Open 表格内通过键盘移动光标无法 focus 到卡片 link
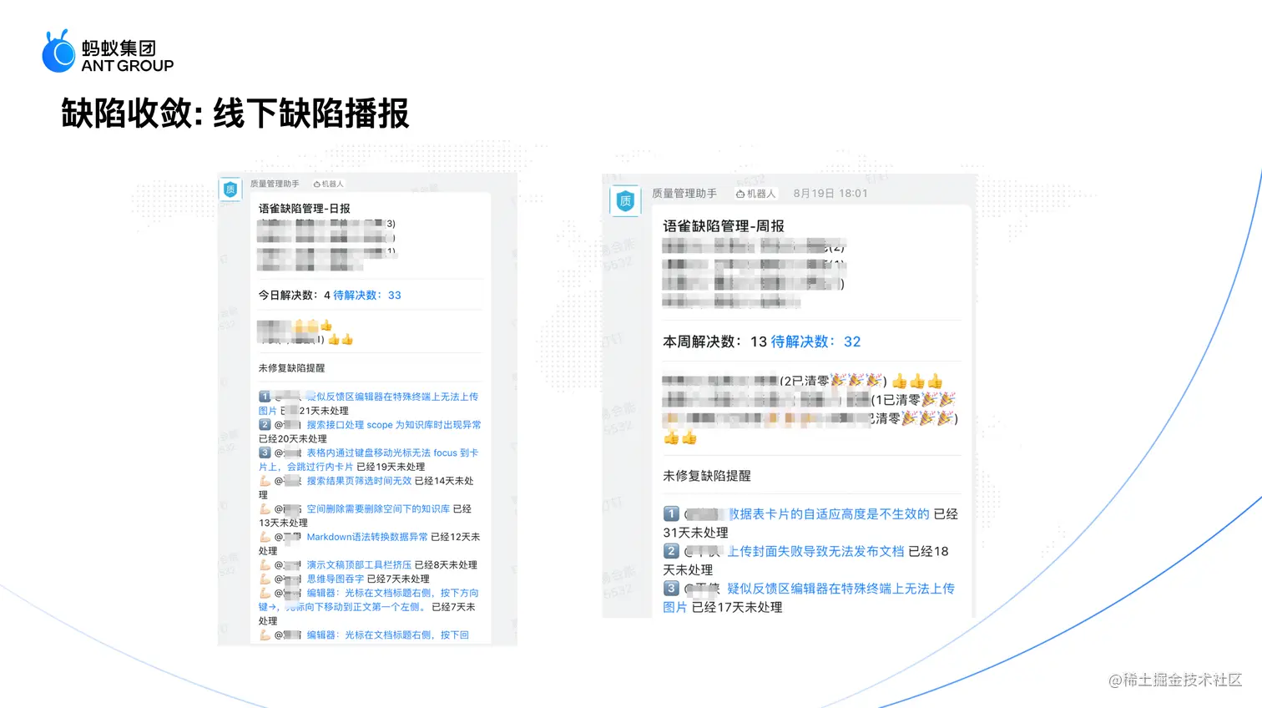This screenshot has height=708, width=1262. pyautogui.click(x=368, y=460)
